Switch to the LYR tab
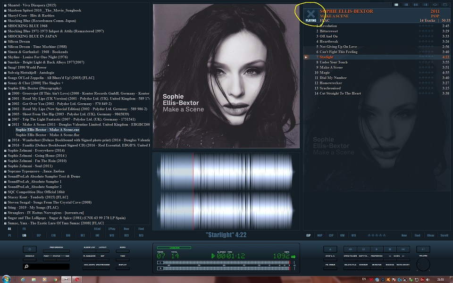This screenshot has width=453, height=283. pyautogui.click(x=53, y=234)
